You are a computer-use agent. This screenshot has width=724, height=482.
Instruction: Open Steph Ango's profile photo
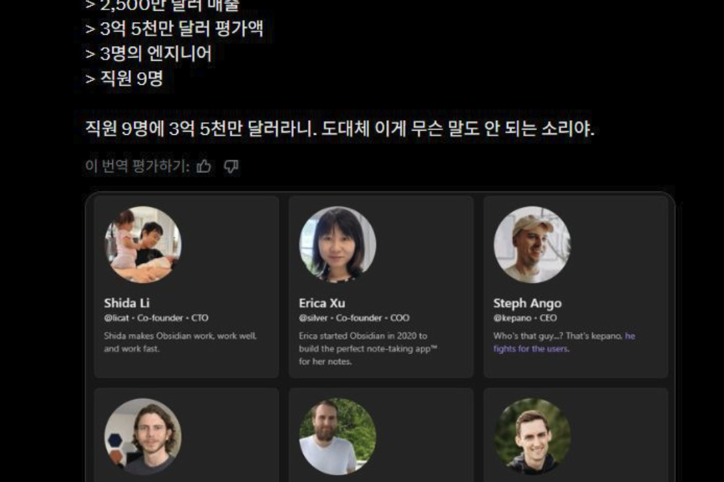[532, 245]
